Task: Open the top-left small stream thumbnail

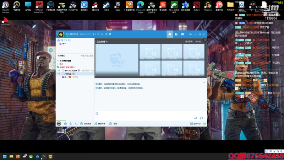Action: [150, 52]
